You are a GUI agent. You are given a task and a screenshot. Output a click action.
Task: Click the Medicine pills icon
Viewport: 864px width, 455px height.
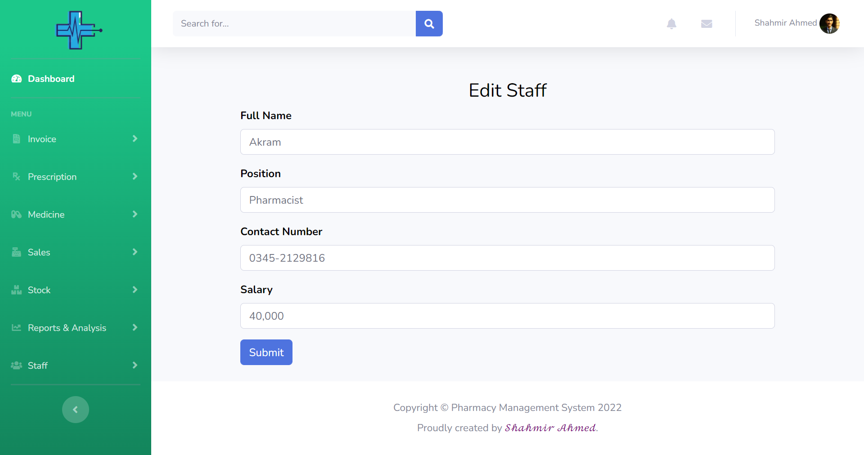17,214
